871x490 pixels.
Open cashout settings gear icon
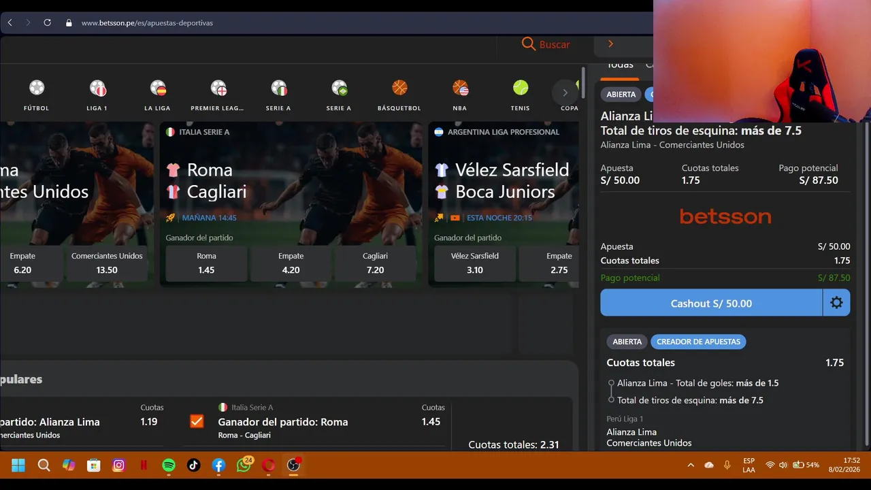pyautogui.click(x=836, y=303)
